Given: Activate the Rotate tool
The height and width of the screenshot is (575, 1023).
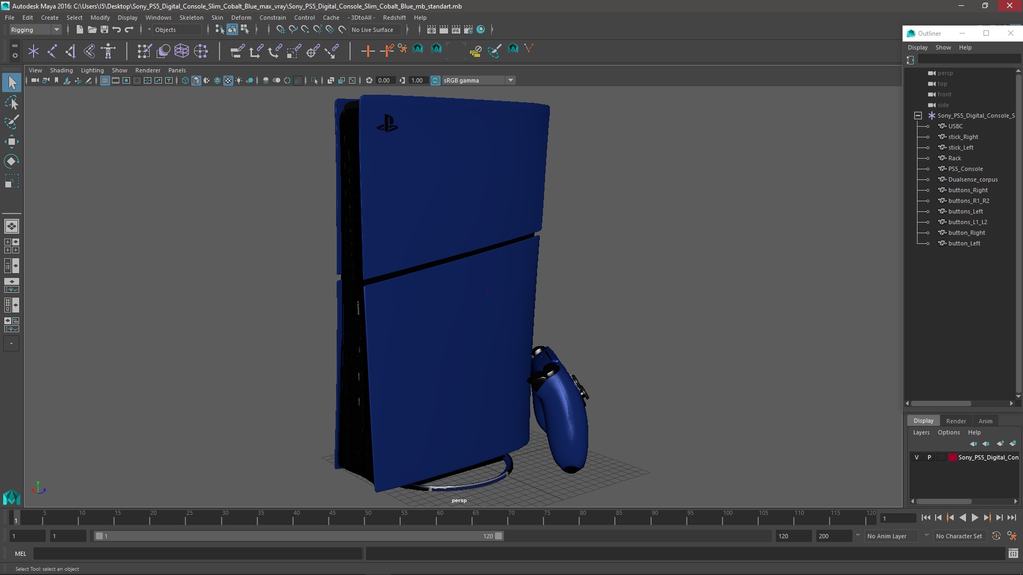Looking at the screenshot, I should click(12, 161).
